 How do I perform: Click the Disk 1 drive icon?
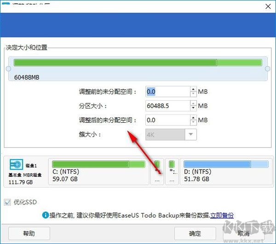coord(16,165)
